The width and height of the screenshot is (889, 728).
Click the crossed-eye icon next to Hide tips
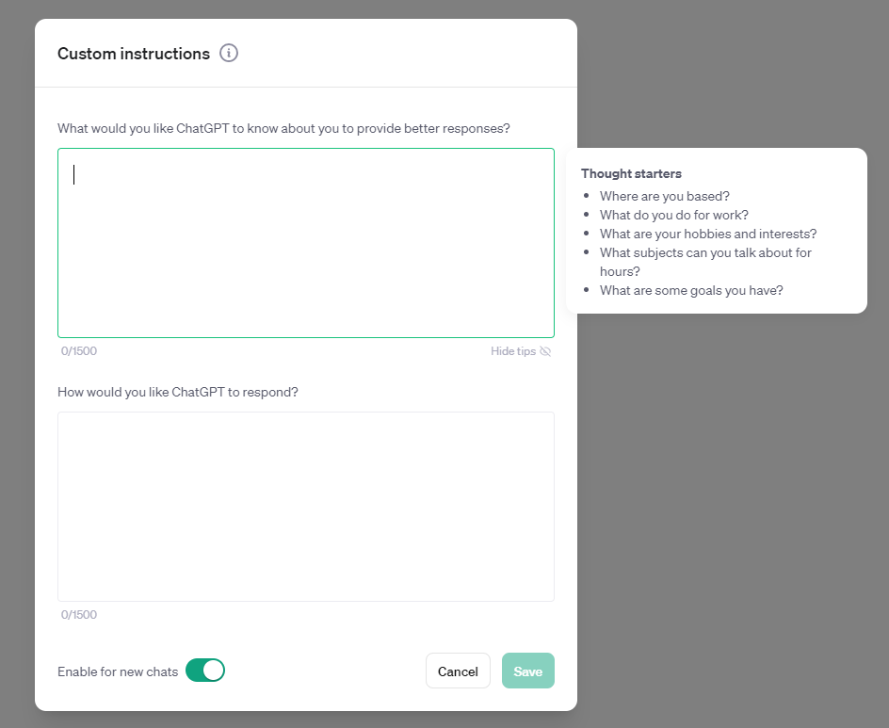[545, 351]
